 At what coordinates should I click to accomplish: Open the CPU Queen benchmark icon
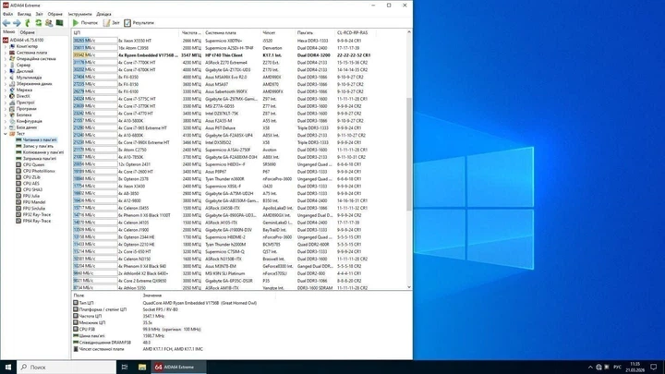18,164
